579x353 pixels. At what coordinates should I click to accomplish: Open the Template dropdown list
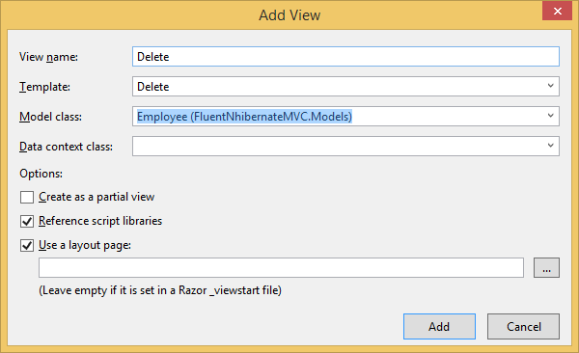(x=345, y=87)
